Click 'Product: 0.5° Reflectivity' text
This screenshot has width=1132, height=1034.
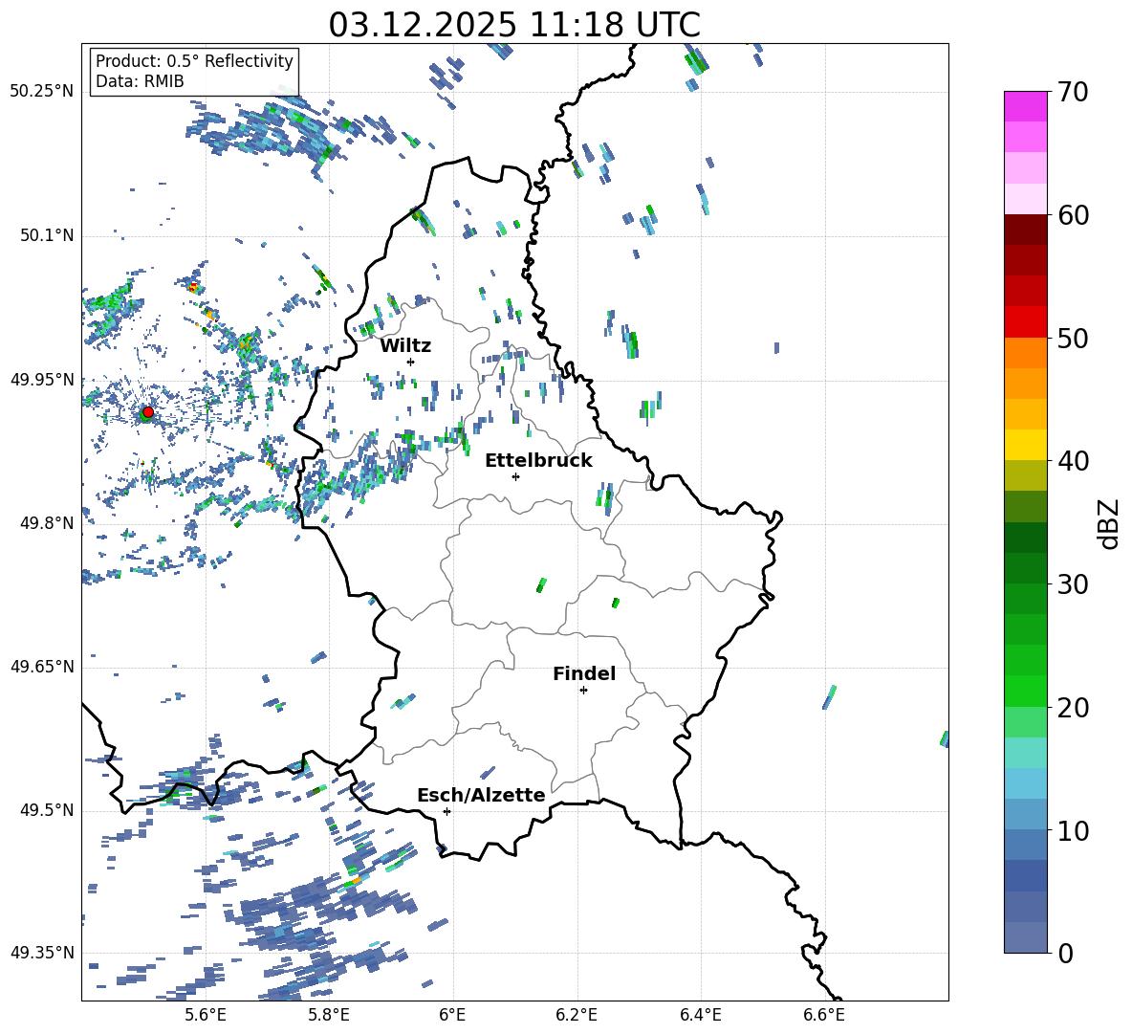[x=194, y=61]
